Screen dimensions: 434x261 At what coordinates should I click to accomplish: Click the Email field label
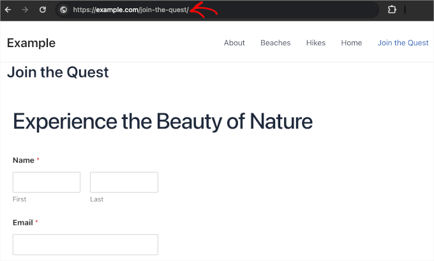[x=23, y=223]
